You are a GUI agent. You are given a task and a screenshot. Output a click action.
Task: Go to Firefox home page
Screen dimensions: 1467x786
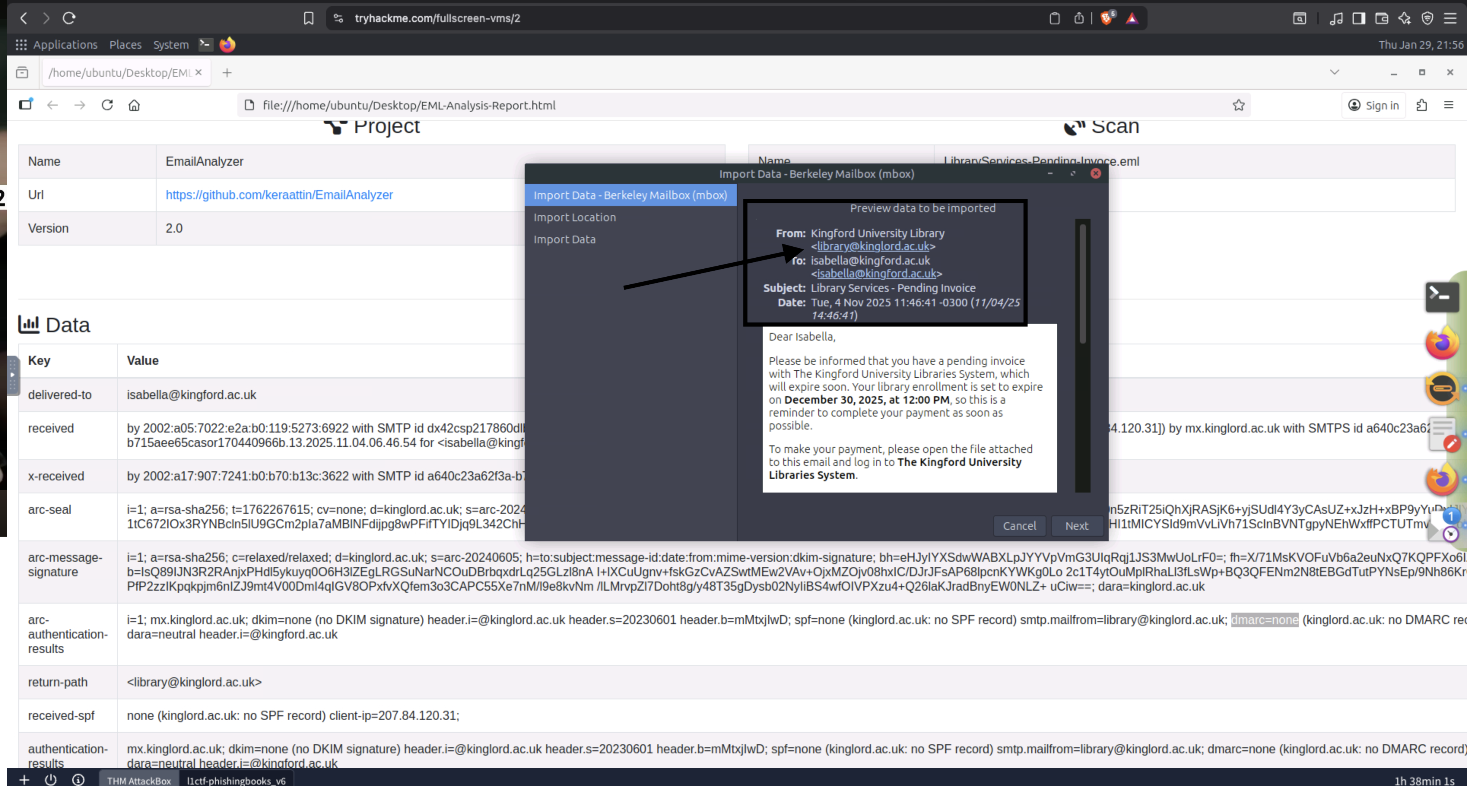134,105
